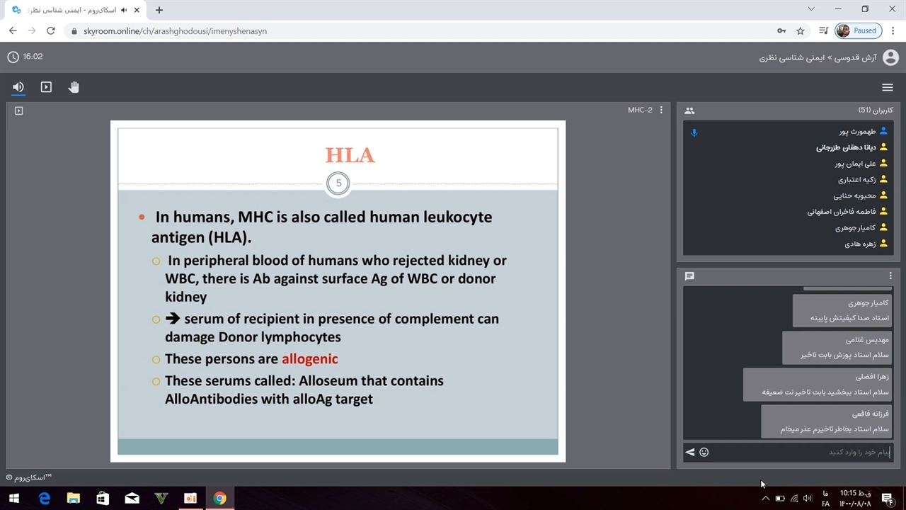This screenshot has height=510, width=906.
Task: Open File Explorer from the taskbar
Action: pos(74,499)
